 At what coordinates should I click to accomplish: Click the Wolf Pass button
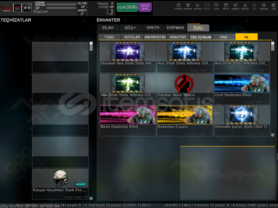[145, 7]
